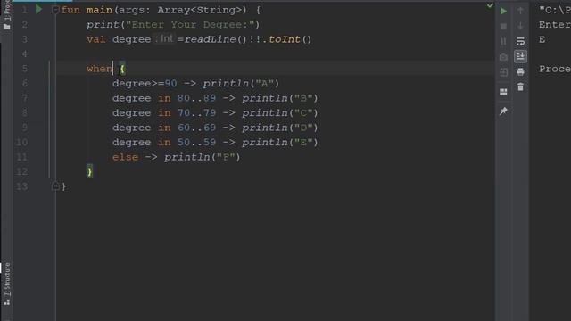The width and height of the screenshot is (571, 321).
Task: Click range '80..89' on line 7
Action: pyautogui.click(x=196, y=98)
